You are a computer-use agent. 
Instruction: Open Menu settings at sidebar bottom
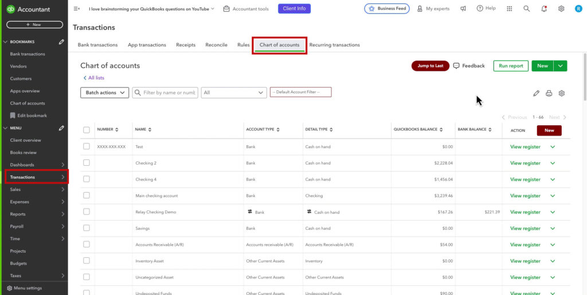[24, 288]
